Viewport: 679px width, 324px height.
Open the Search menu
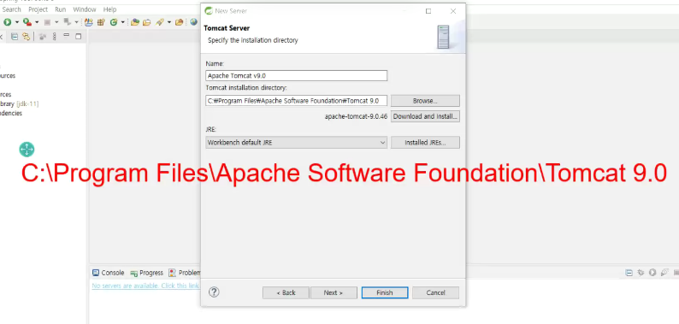(12, 9)
